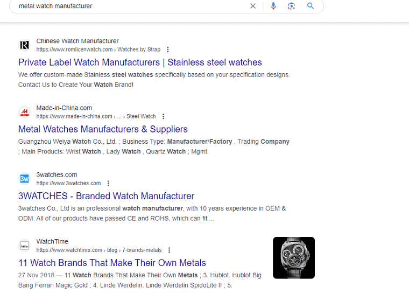Screen dimensions: 409x301
Task: Open Google Lens image search icon
Action: coord(291,6)
